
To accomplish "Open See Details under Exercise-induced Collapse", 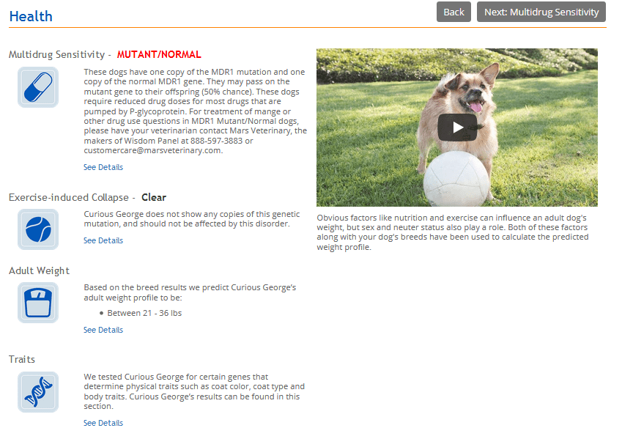I will coord(103,240).
